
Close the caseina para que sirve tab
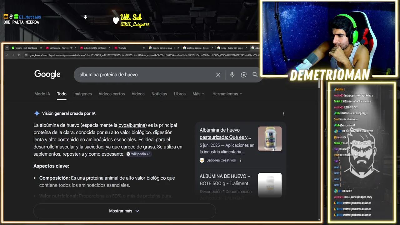178,48
